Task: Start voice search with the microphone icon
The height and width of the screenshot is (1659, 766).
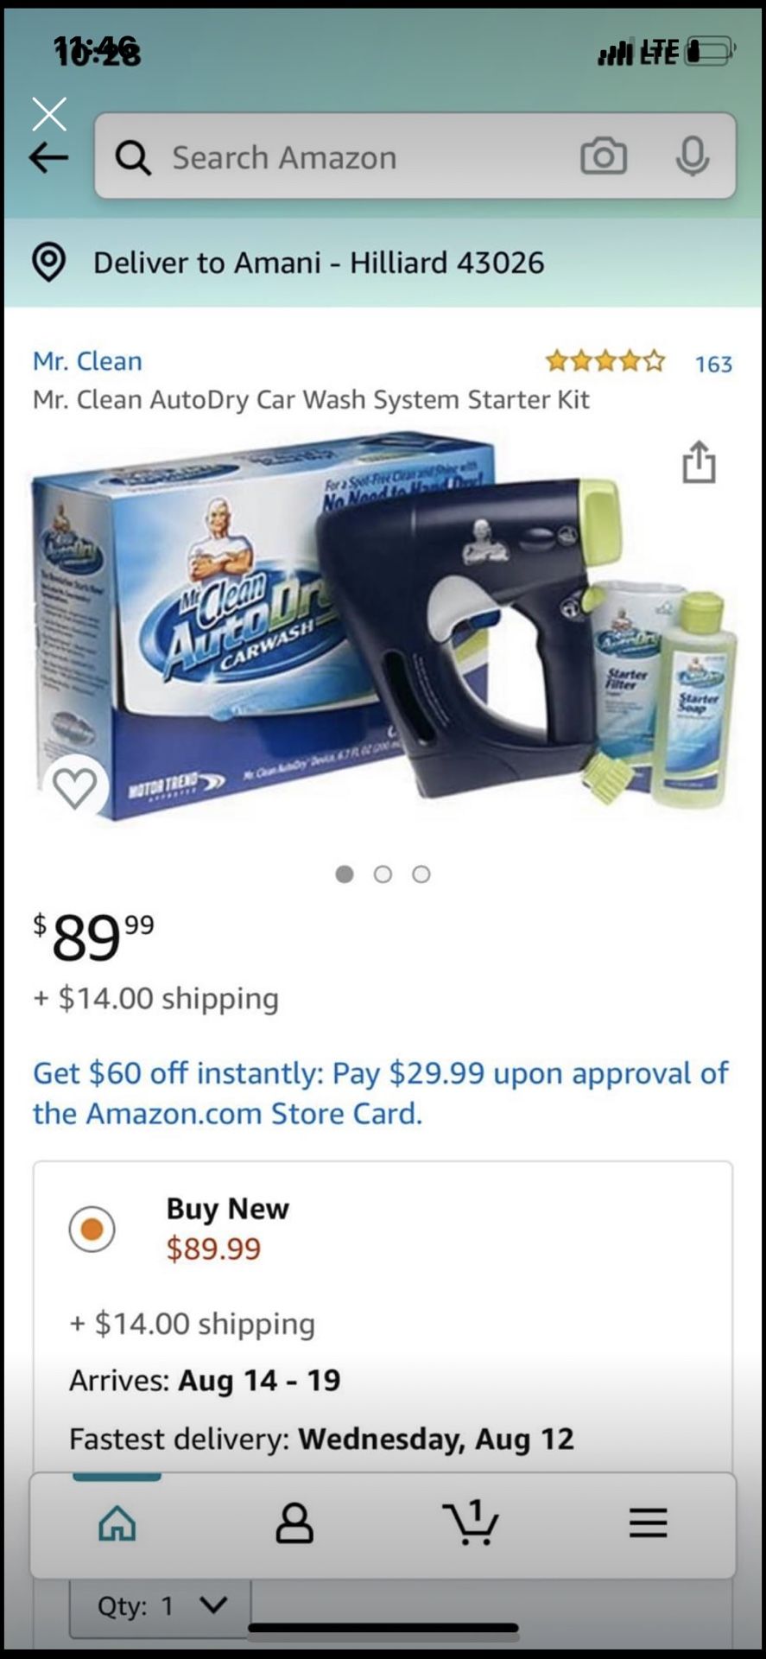Action: (x=693, y=156)
